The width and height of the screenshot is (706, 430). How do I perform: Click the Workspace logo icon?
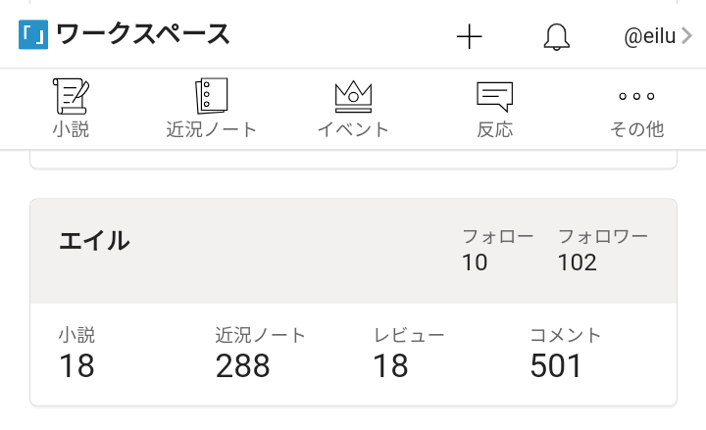pyautogui.click(x=33, y=36)
